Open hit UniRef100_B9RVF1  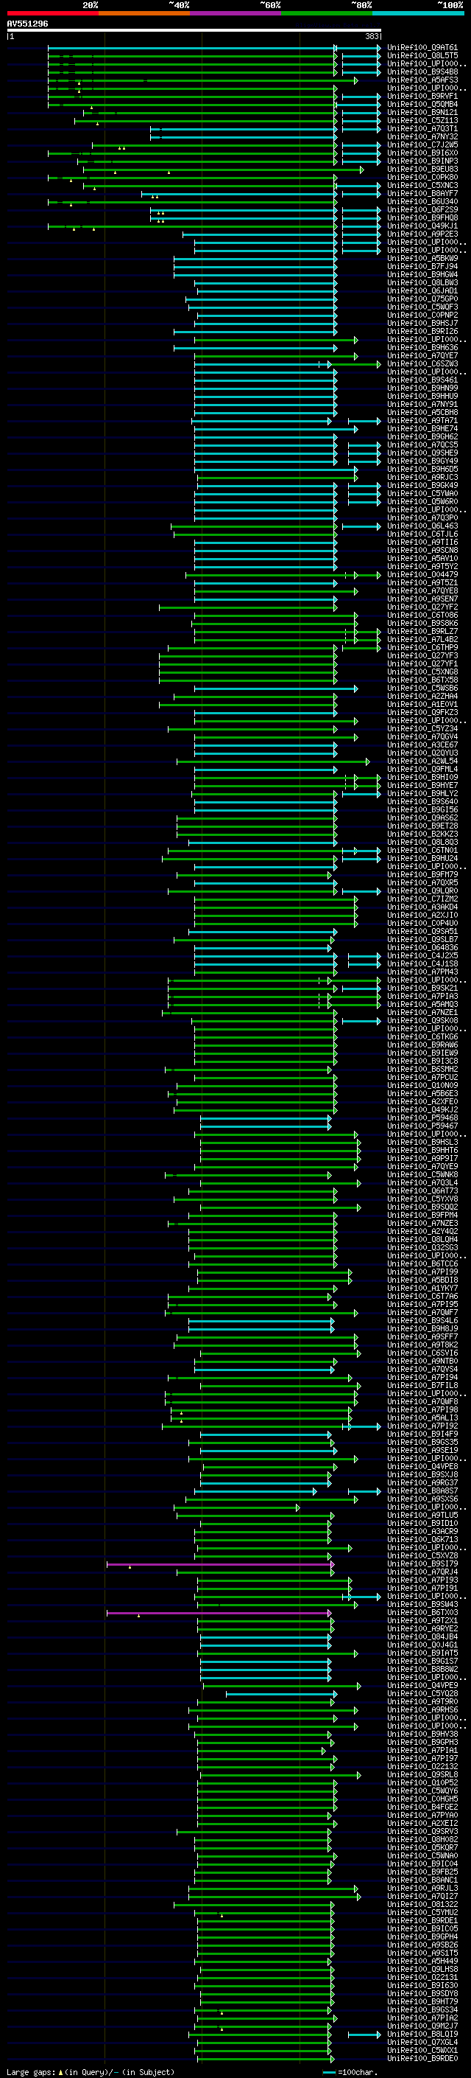[x=422, y=96]
